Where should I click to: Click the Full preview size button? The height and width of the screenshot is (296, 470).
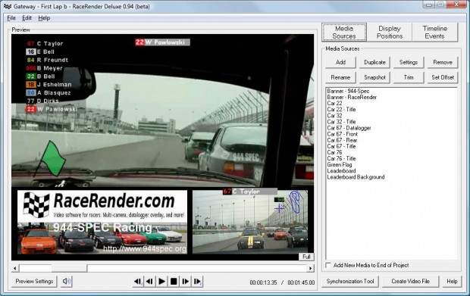tap(306, 257)
